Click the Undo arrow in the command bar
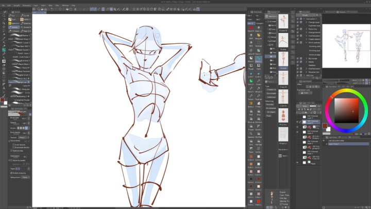 [x=52, y=9]
